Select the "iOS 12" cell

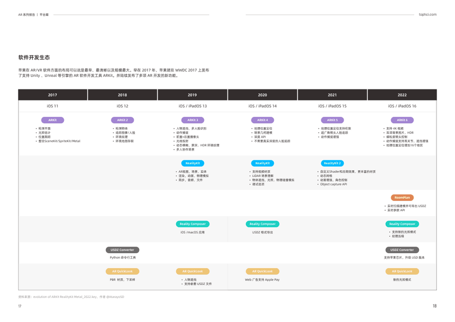click(x=122, y=106)
